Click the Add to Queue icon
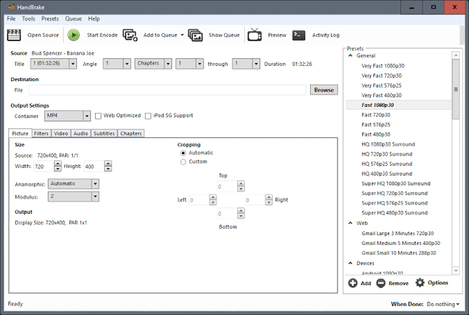Screen dimensions: 469x315 (130, 35)
